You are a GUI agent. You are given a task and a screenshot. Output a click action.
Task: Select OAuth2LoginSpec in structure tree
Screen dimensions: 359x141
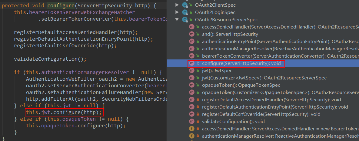(x=215, y=12)
